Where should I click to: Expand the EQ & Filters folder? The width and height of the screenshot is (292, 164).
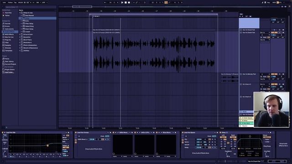[20, 40]
